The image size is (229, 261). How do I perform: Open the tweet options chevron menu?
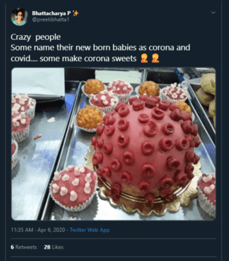click(x=213, y=13)
